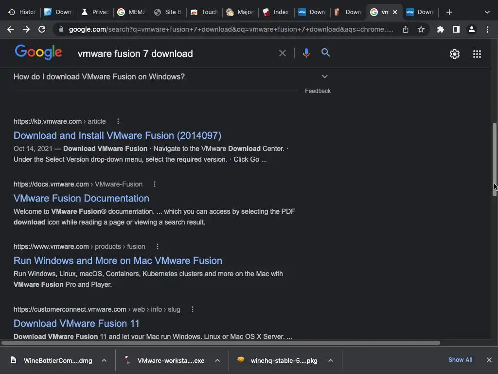Open the Chrome side panel
Screen dimensions: 498x374
456,29
